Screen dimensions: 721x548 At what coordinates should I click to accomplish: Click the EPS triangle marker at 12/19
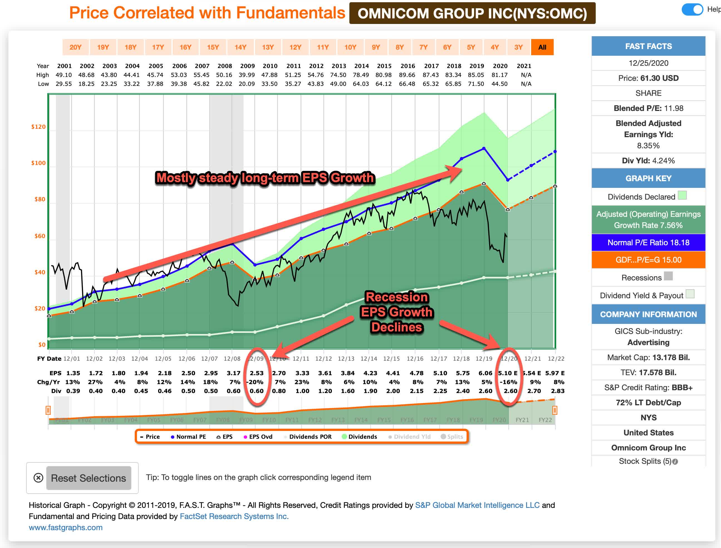point(484,183)
